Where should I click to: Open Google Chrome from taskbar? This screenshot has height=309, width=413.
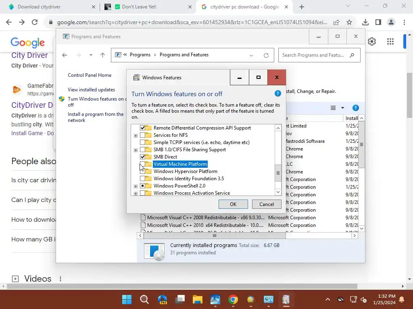click(233, 299)
